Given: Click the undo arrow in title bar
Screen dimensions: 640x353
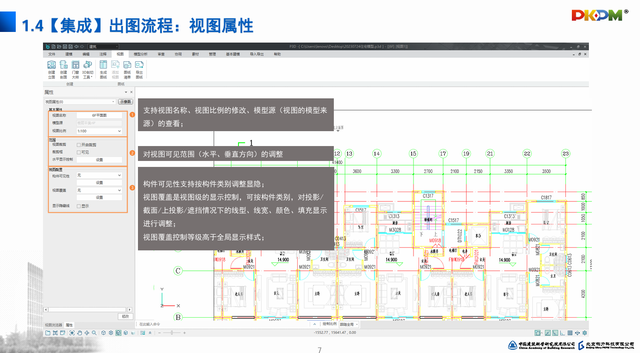Looking at the screenshot, I should coord(76,46).
